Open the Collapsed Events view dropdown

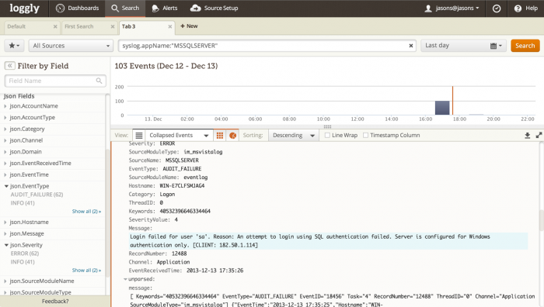[179, 136]
